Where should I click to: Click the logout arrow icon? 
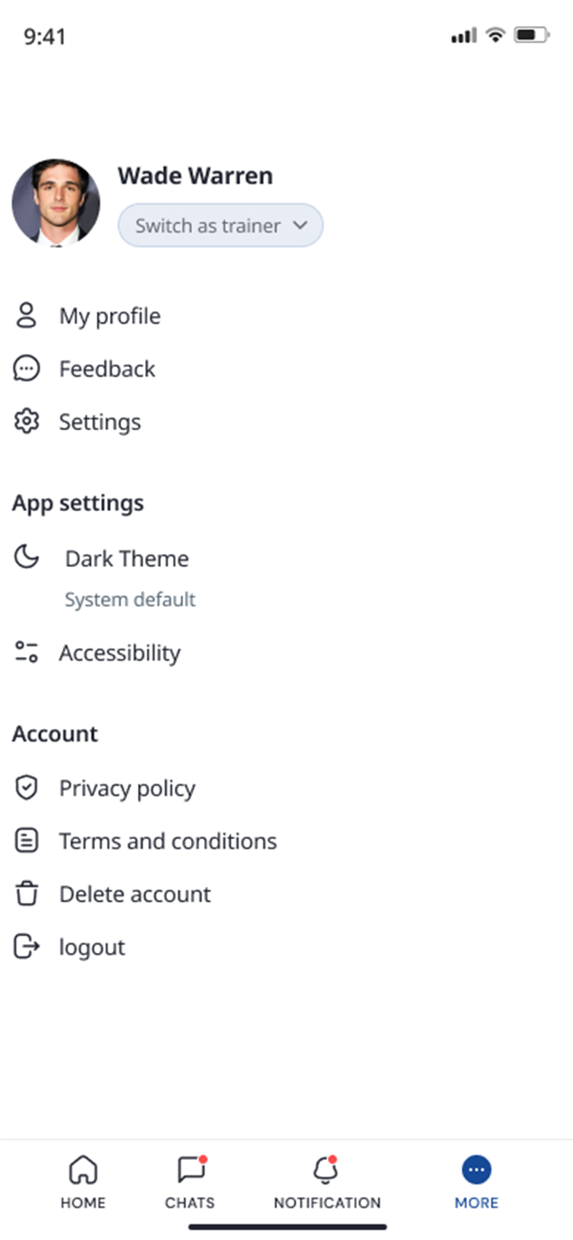[26, 947]
